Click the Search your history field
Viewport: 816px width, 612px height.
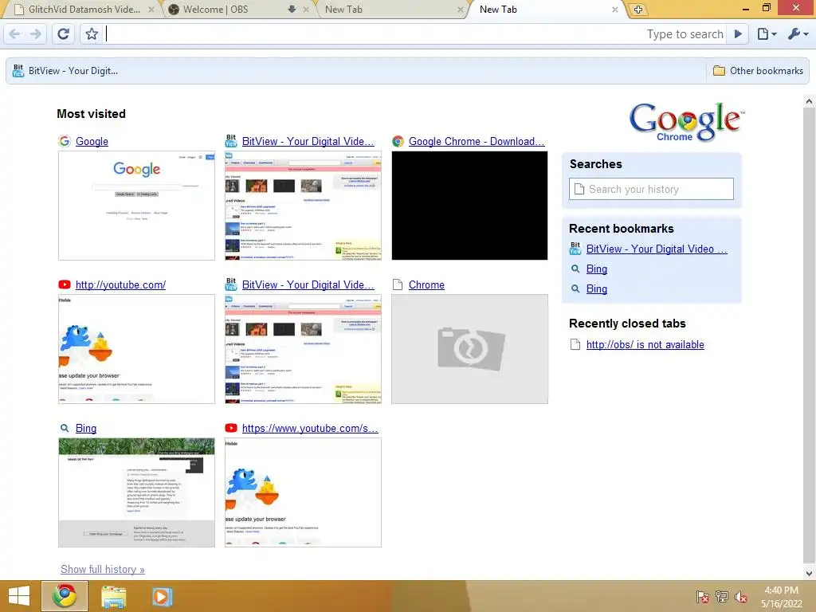(x=651, y=189)
